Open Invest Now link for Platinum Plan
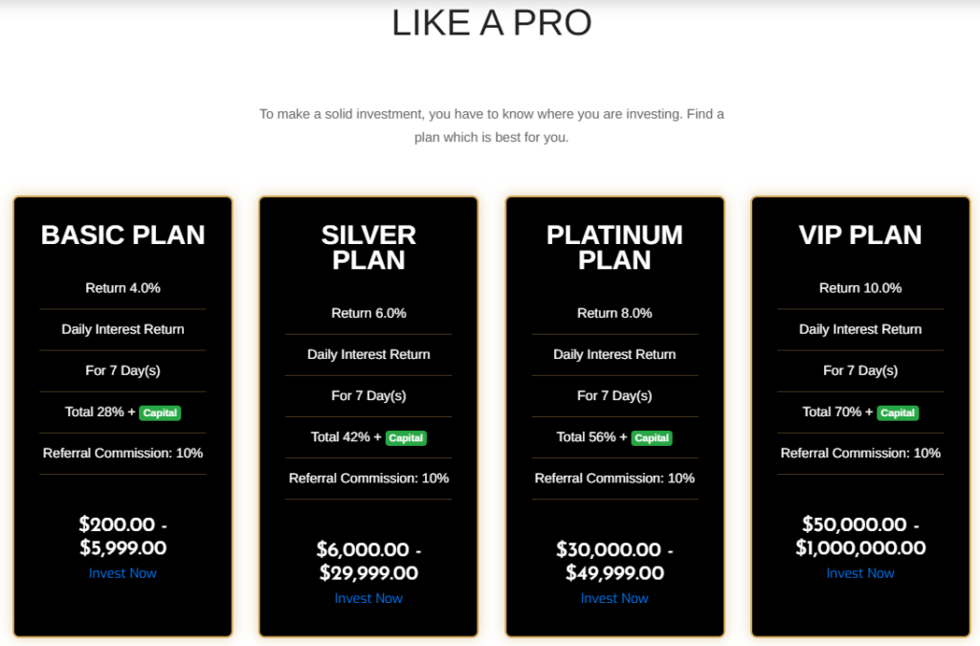 (x=614, y=598)
